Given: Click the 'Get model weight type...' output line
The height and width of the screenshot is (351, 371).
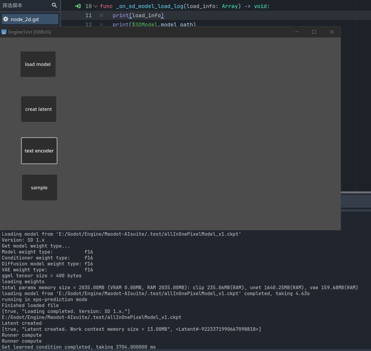Looking at the screenshot, I should pyautogui.click(x=36, y=246).
